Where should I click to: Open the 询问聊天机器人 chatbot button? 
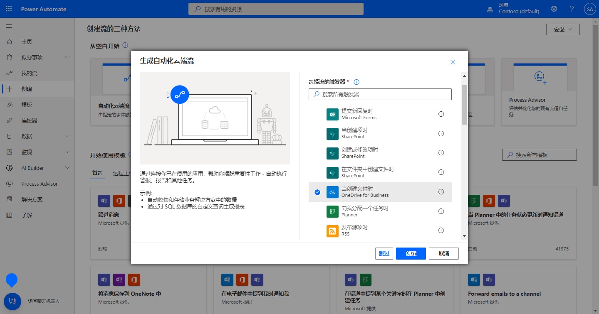point(12,301)
